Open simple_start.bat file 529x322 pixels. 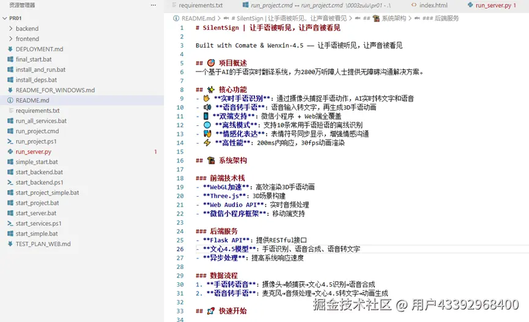coord(37,162)
